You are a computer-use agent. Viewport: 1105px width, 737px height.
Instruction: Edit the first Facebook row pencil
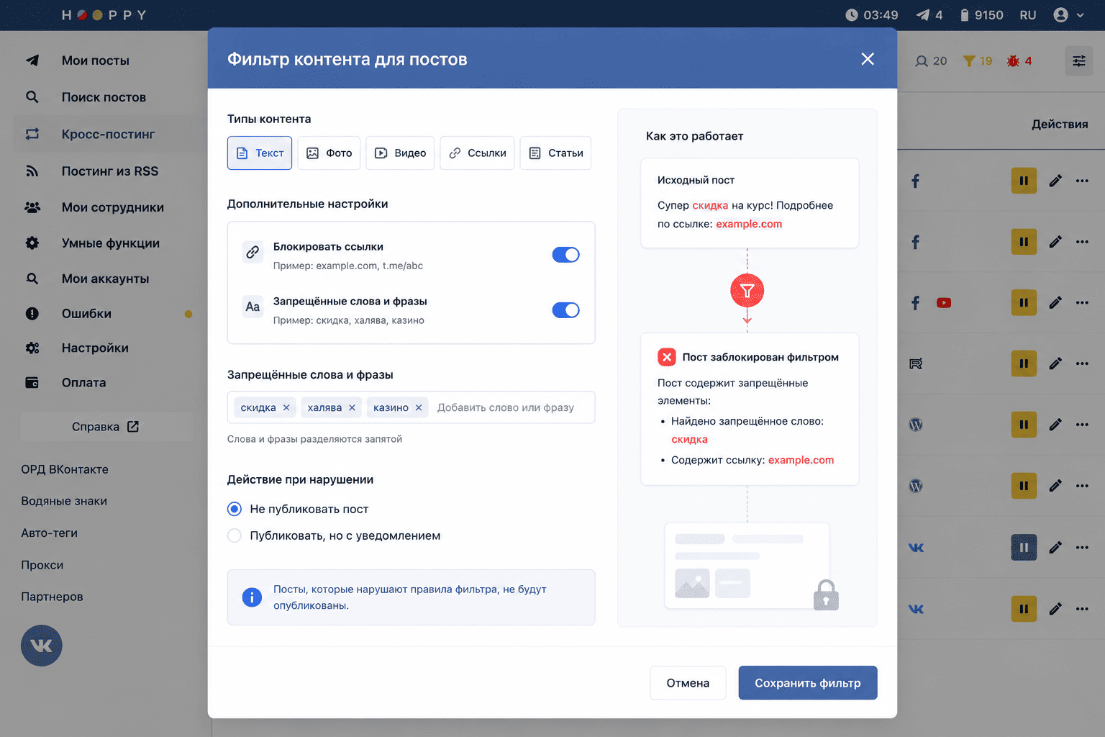pos(1055,181)
